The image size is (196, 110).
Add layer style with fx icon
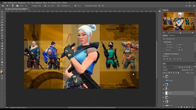[179, 107]
